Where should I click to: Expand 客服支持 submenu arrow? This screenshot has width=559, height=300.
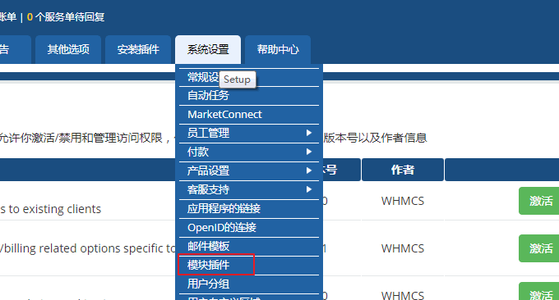coord(309,189)
